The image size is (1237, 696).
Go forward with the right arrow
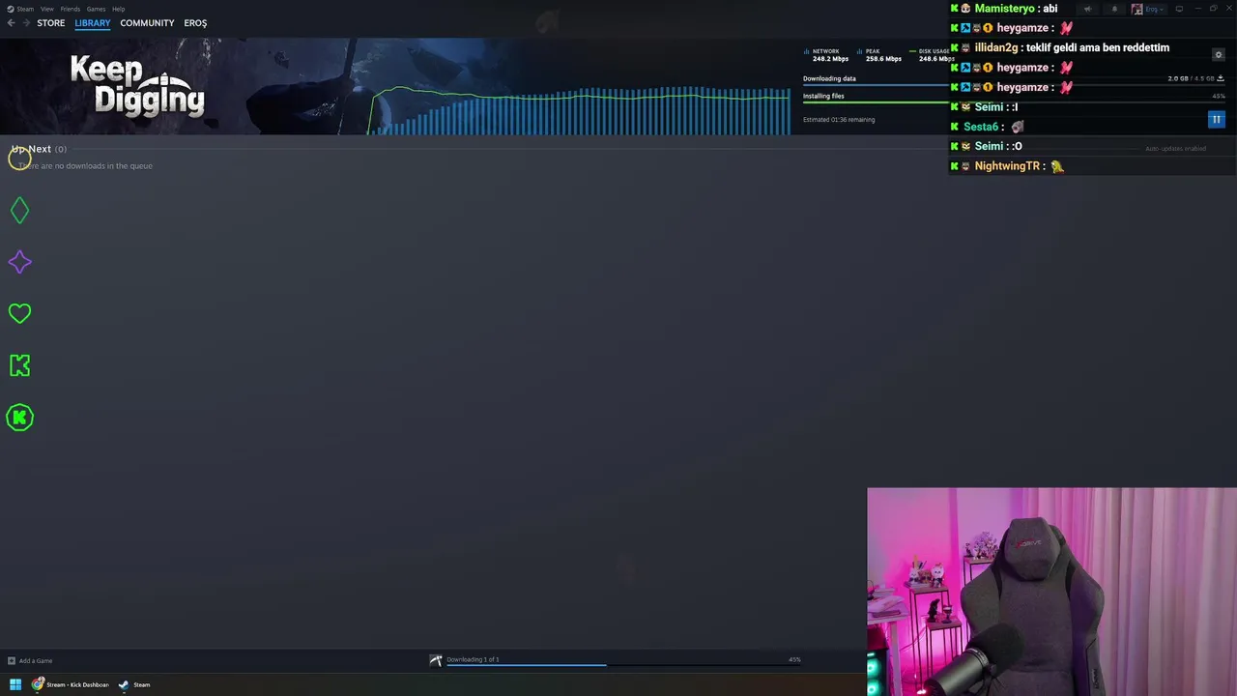pos(26,23)
